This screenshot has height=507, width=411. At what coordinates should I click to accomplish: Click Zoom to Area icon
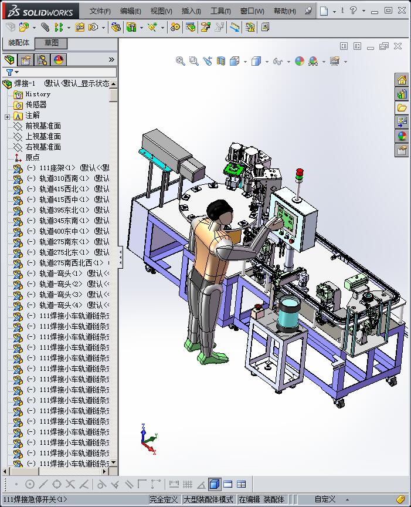point(194,61)
